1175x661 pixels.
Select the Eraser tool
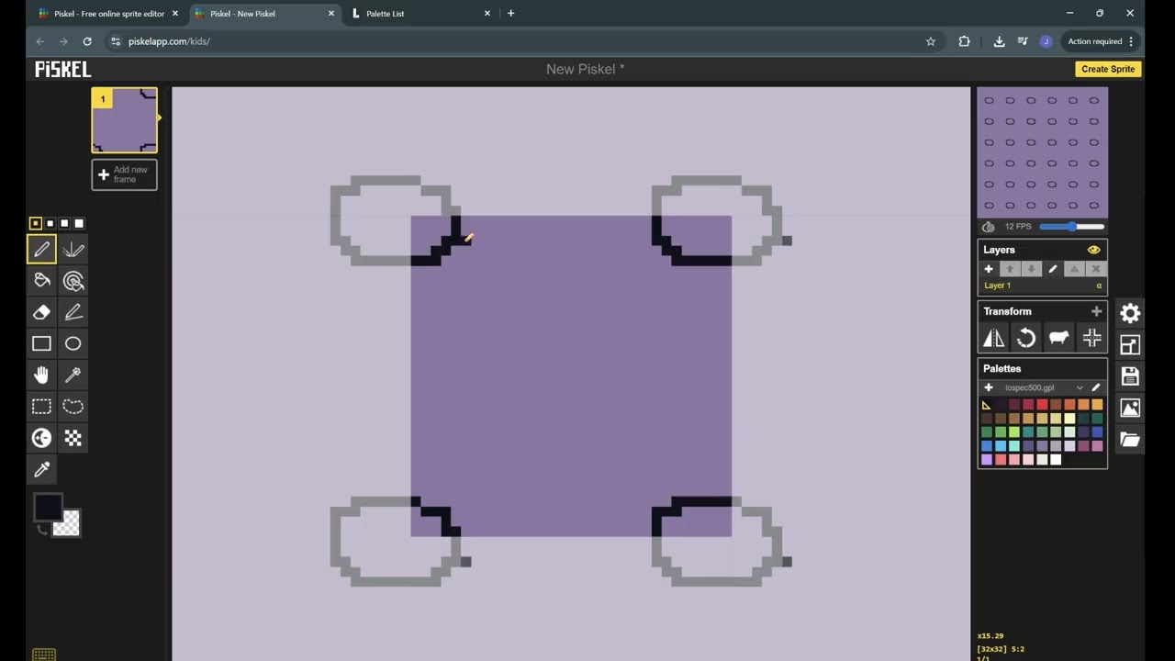coord(41,312)
